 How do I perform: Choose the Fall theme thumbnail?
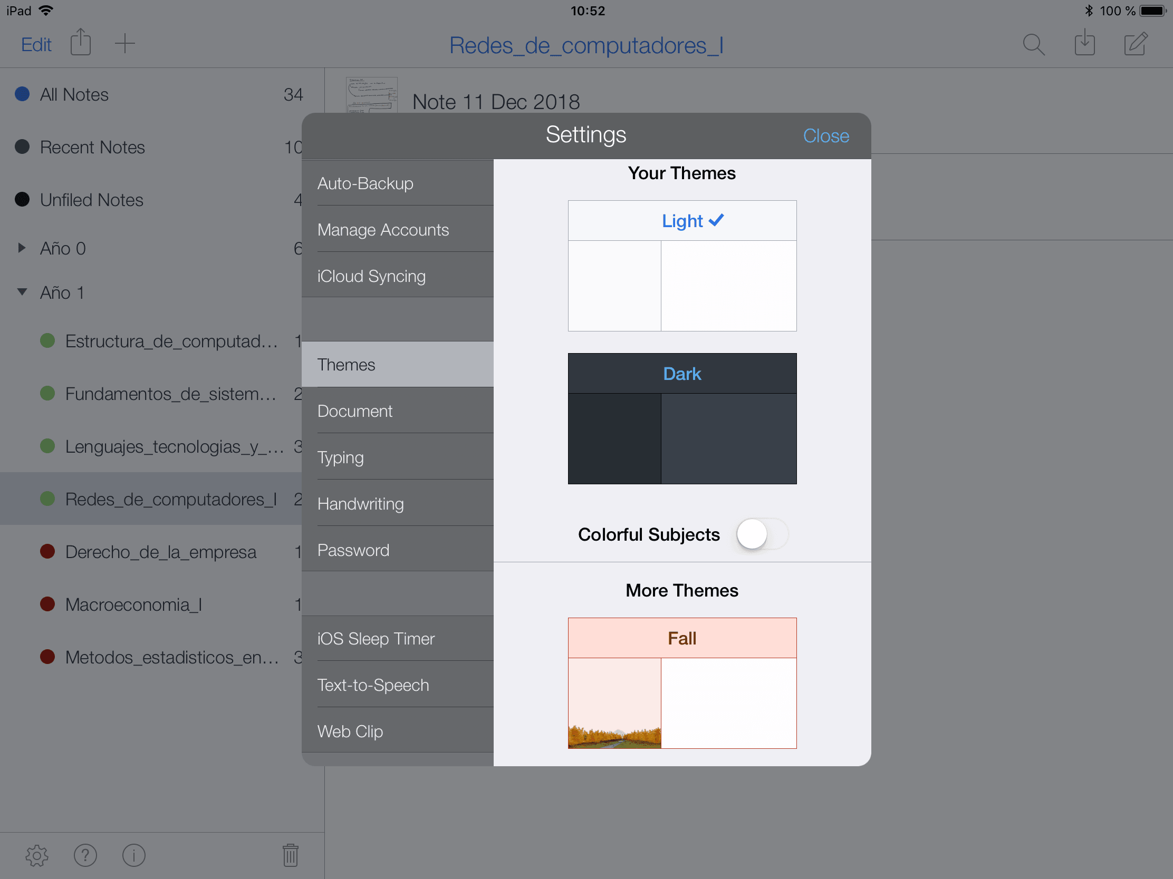[682, 683]
